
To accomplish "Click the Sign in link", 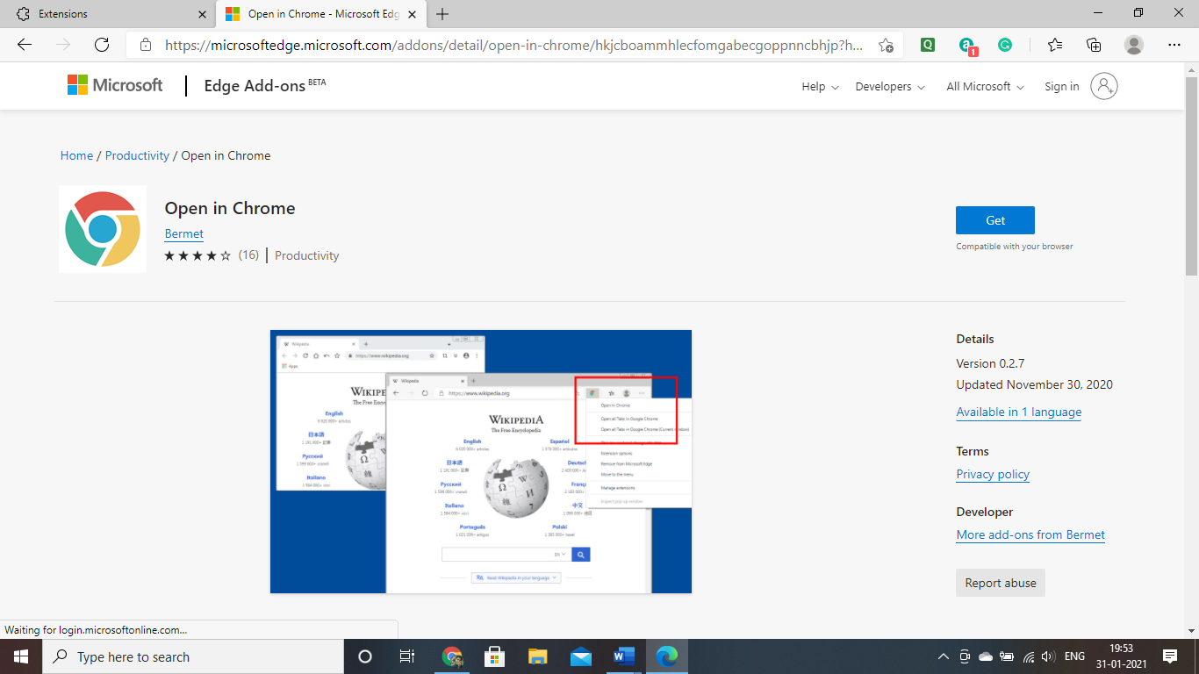I will click(x=1062, y=86).
